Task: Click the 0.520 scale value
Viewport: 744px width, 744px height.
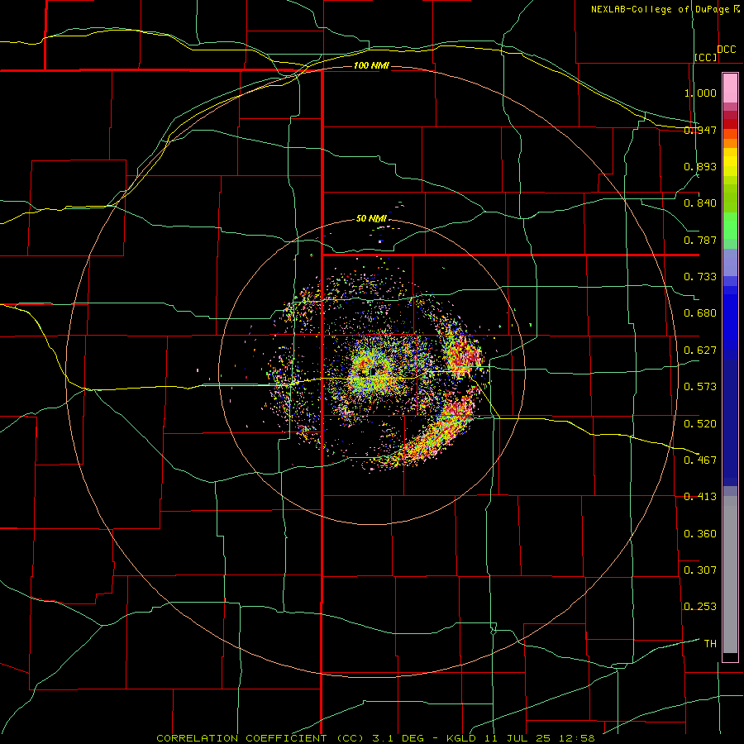Action: click(x=700, y=424)
